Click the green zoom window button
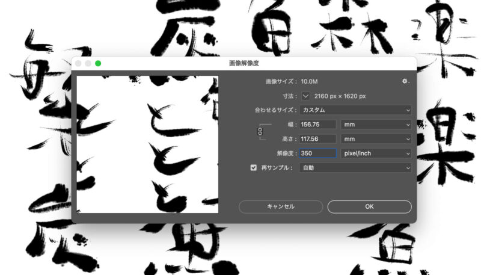Image resolution: width=481 pixels, height=275 pixels. tap(98, 63)
